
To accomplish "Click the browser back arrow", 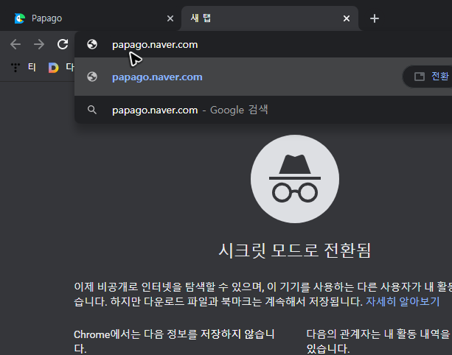I will tap(15, 44).
